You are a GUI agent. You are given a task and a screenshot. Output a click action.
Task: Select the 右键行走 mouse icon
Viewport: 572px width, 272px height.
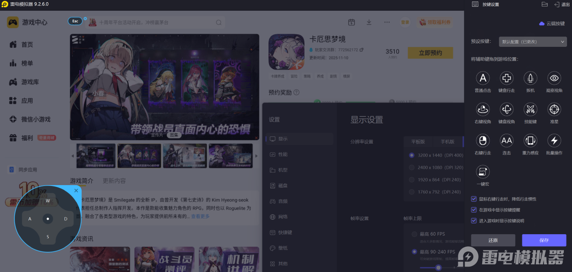pyautogui.click(x=483, y=141)
